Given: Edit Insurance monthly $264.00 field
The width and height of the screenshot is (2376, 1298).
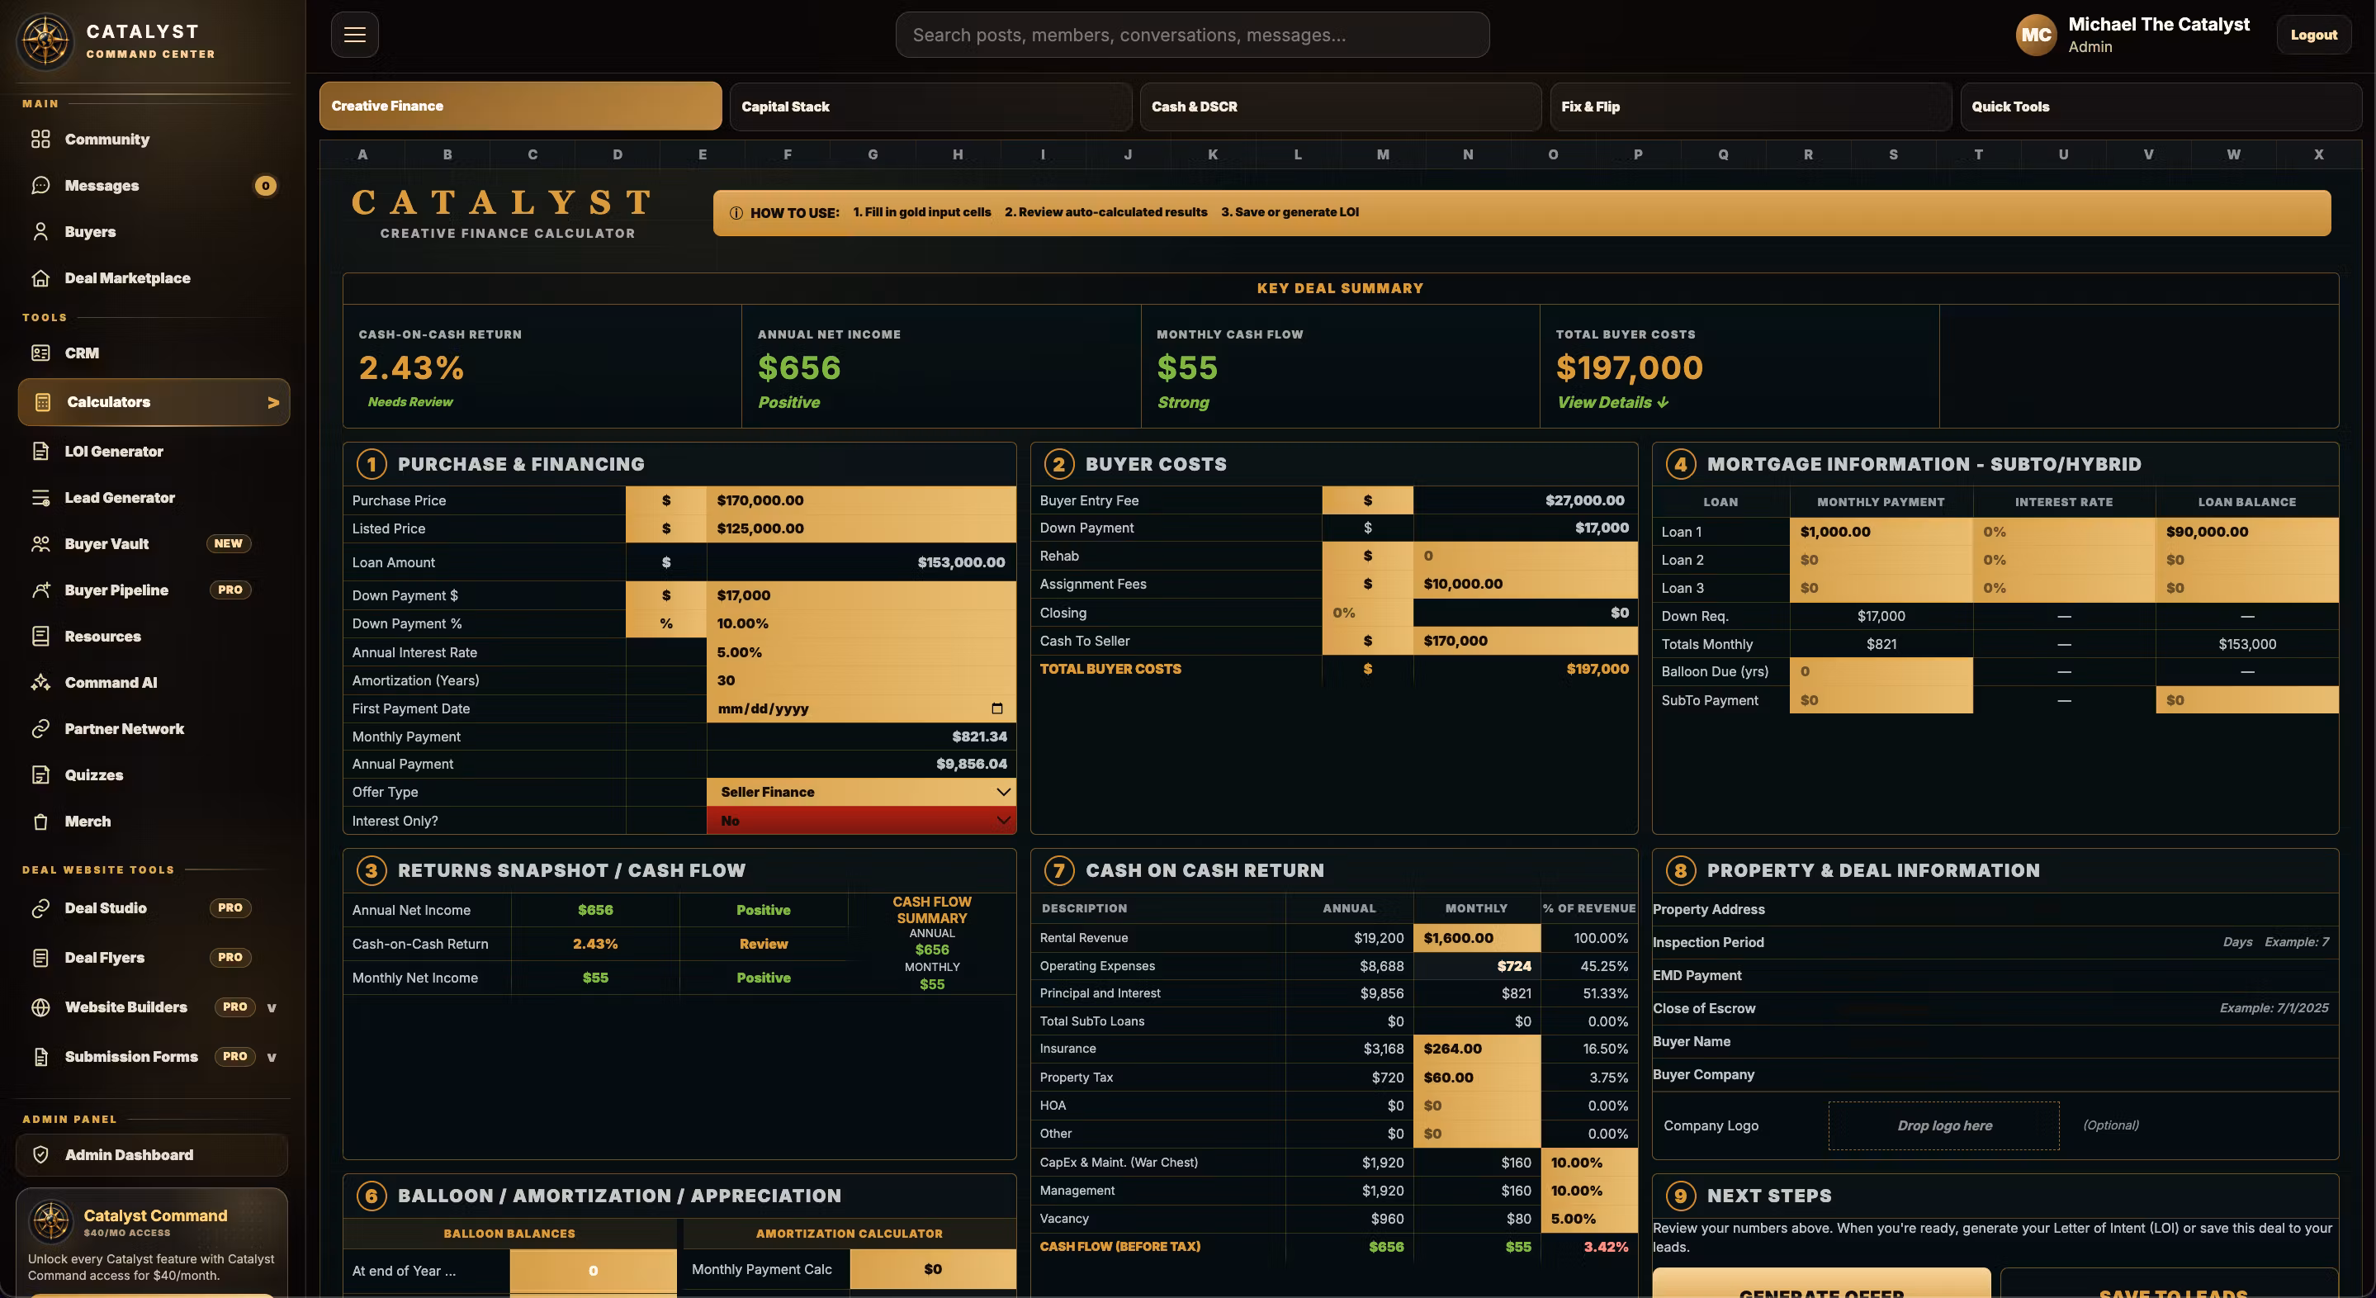Looking at the screenshot, I should click(x=1477, y=1049).
